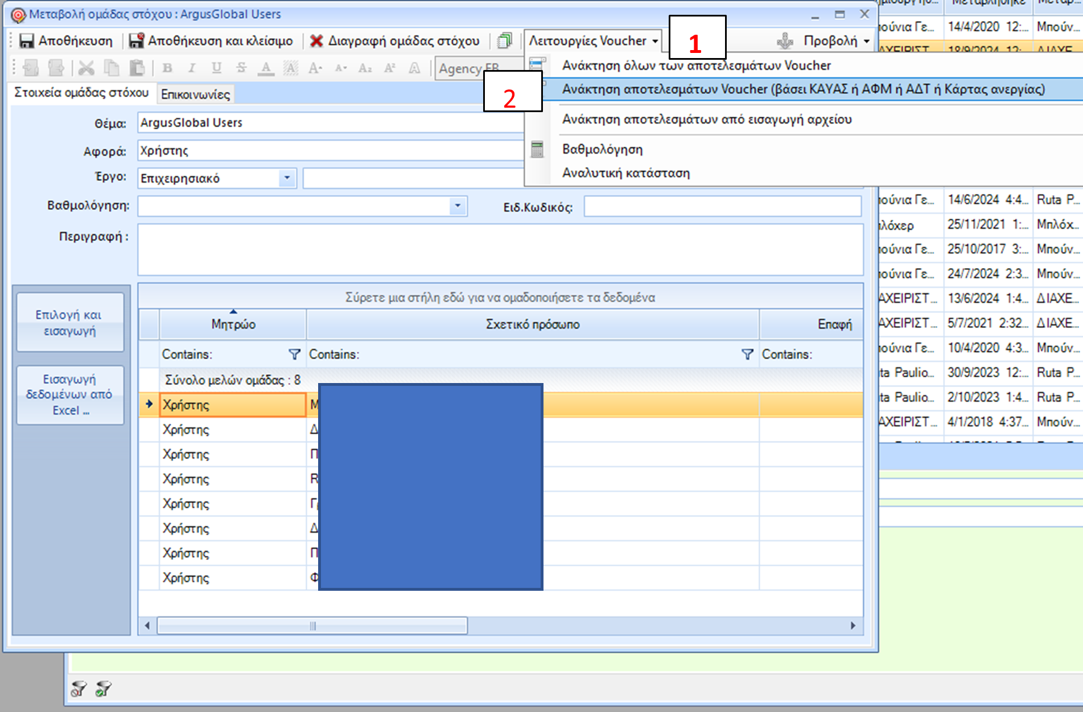This screenshot has width=1083, height=712.
Task: Select Βαθμολόγηση menu entry
Action: [x=602, y=149]
